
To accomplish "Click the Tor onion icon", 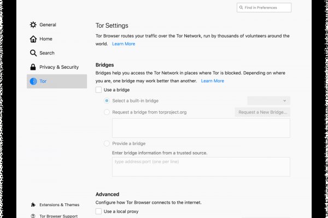I will pos(33,81).
